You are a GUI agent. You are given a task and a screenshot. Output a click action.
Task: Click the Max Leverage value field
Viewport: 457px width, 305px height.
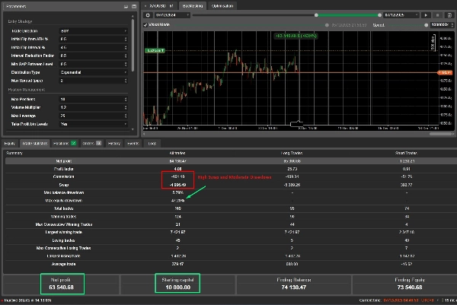tap(91, 116)
